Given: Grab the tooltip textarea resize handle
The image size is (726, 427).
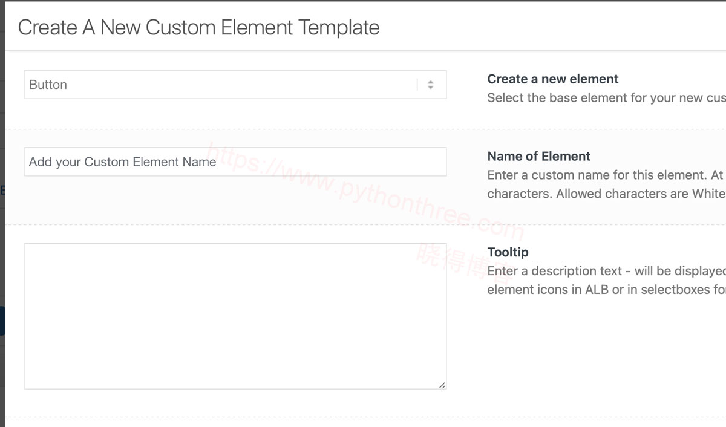Looking at the screenshot, I should 442,385.
